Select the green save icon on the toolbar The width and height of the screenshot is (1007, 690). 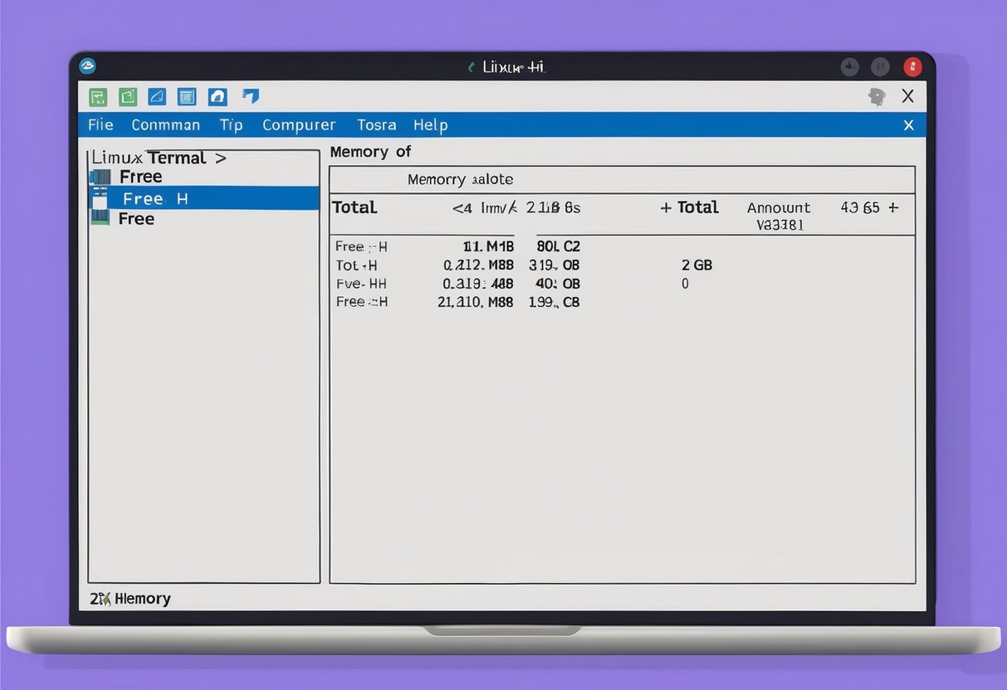pos(97,96)
